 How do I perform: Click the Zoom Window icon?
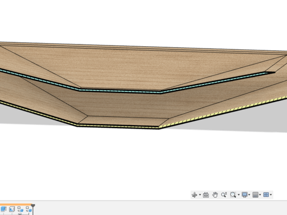point(233,195)
